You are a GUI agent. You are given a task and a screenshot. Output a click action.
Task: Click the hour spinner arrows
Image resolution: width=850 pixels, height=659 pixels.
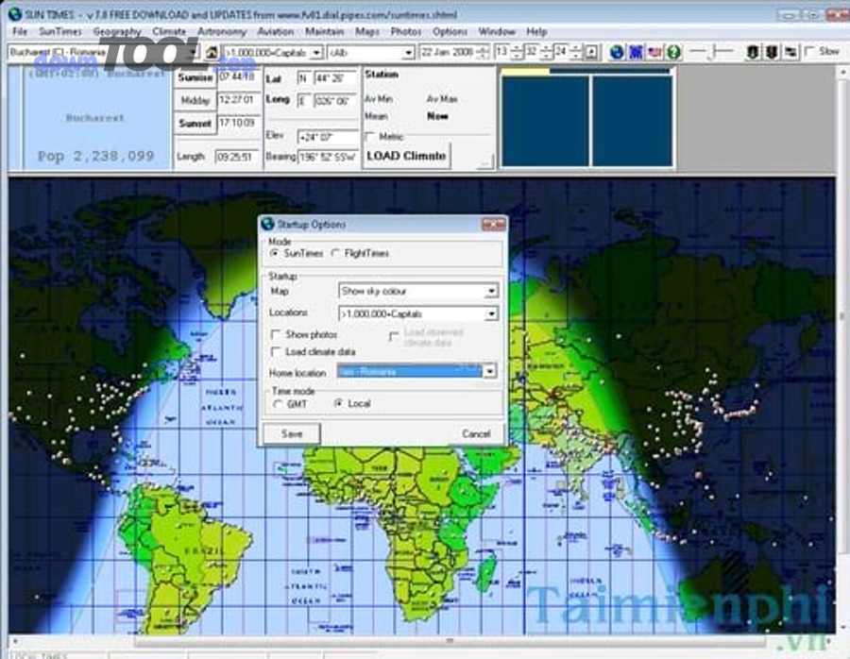point(517,53)
